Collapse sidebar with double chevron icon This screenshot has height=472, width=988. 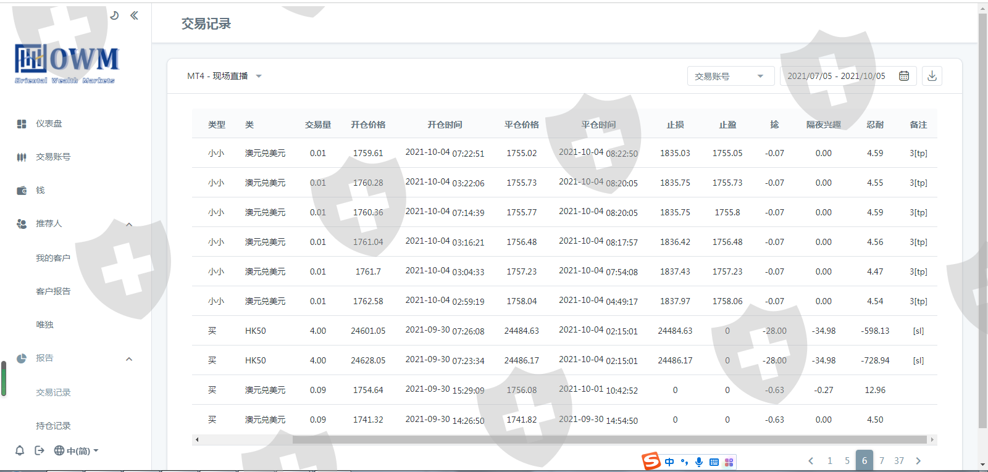pyautogui.click(x=134, y=15)
